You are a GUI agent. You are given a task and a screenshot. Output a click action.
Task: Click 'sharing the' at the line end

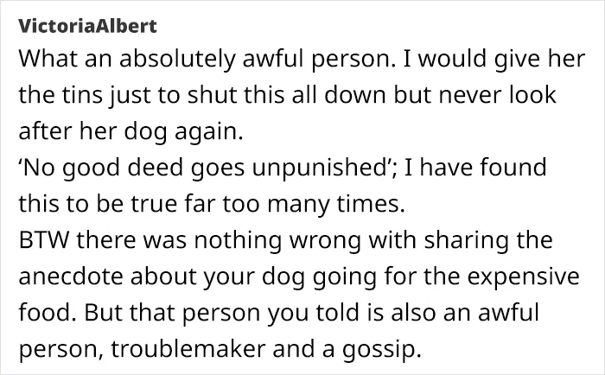point(488,241)
